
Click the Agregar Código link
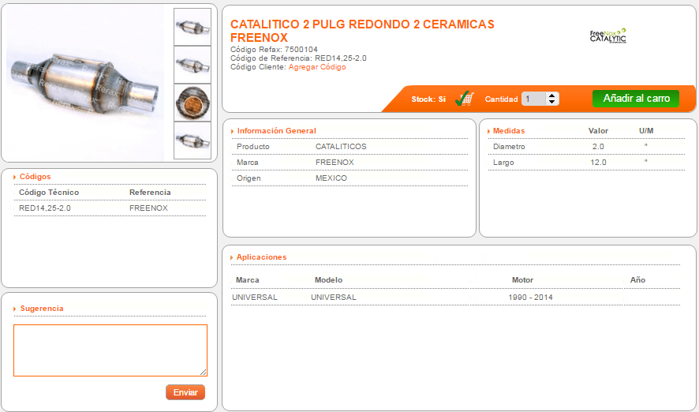tap(317, 67)
